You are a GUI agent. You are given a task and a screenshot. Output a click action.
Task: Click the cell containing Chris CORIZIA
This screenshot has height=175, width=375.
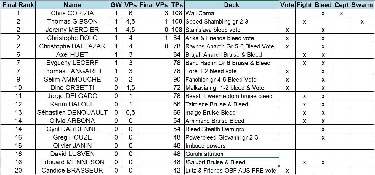[72, 13]
